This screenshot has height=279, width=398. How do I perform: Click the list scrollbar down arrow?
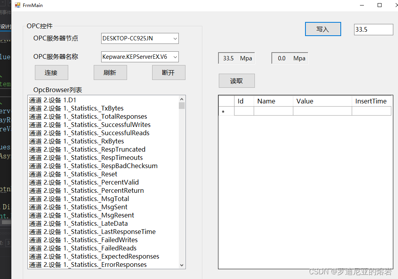click(x=182, y=265)
